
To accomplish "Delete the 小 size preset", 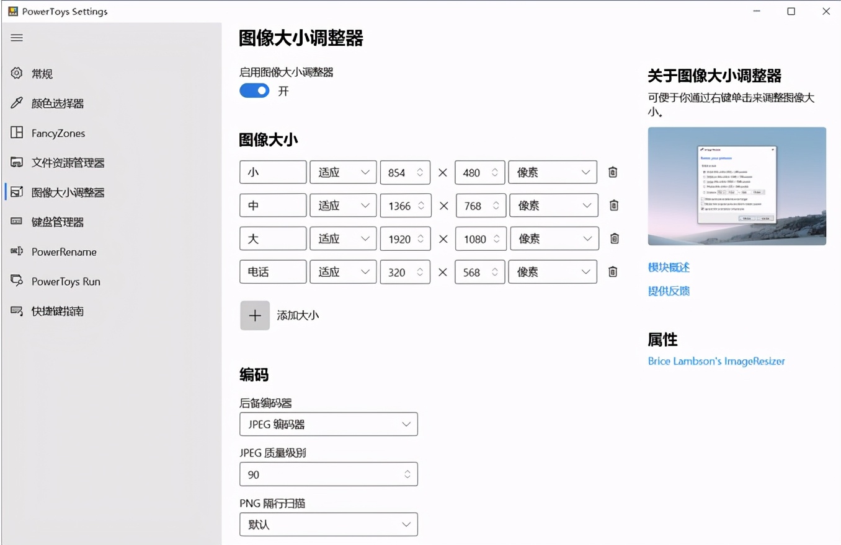I will click(613, 172).
